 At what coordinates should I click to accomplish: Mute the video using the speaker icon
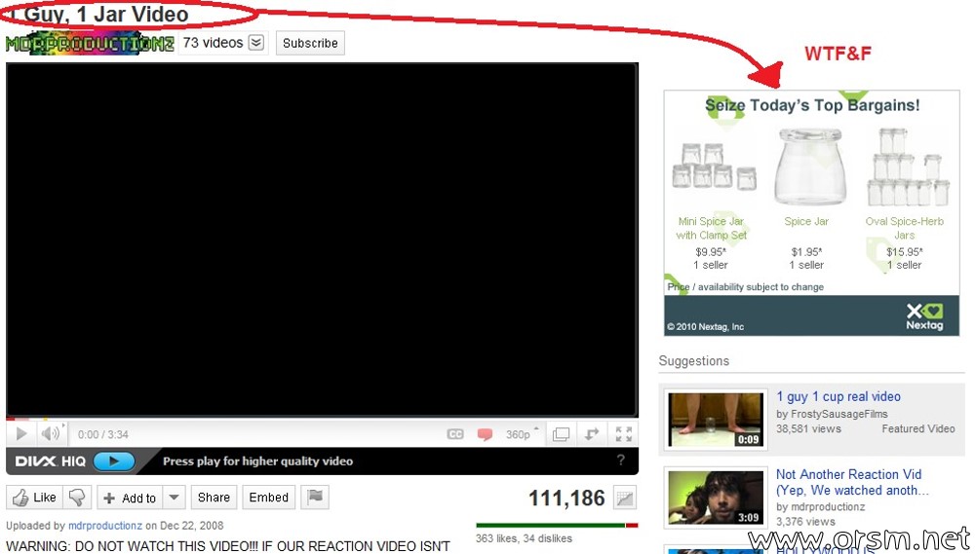50,433
